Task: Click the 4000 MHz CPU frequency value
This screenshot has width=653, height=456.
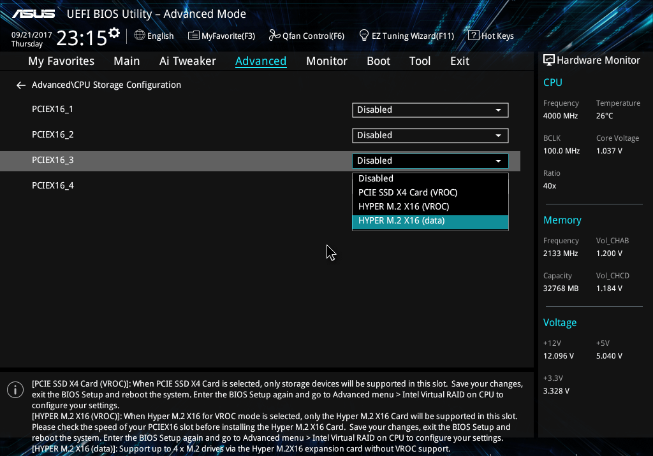Action: point(560,116)
